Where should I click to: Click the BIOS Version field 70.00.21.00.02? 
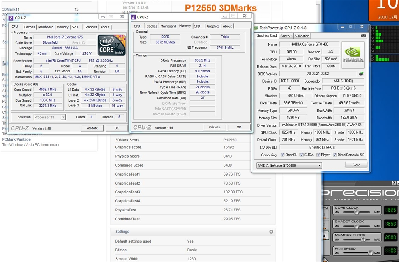click(318, 74)
